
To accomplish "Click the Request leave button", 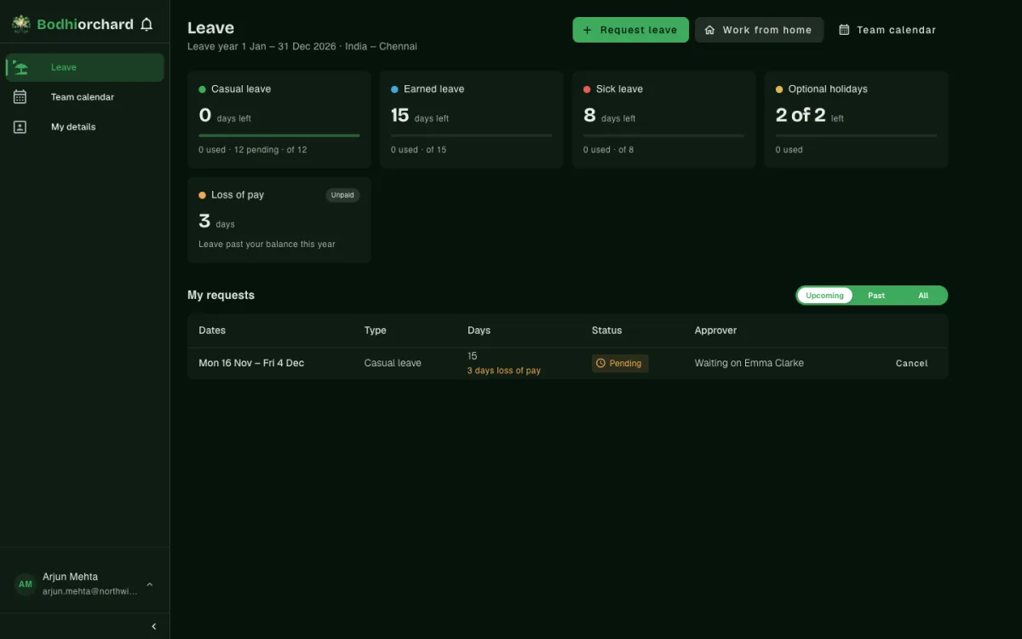I will tap(630, 30).
